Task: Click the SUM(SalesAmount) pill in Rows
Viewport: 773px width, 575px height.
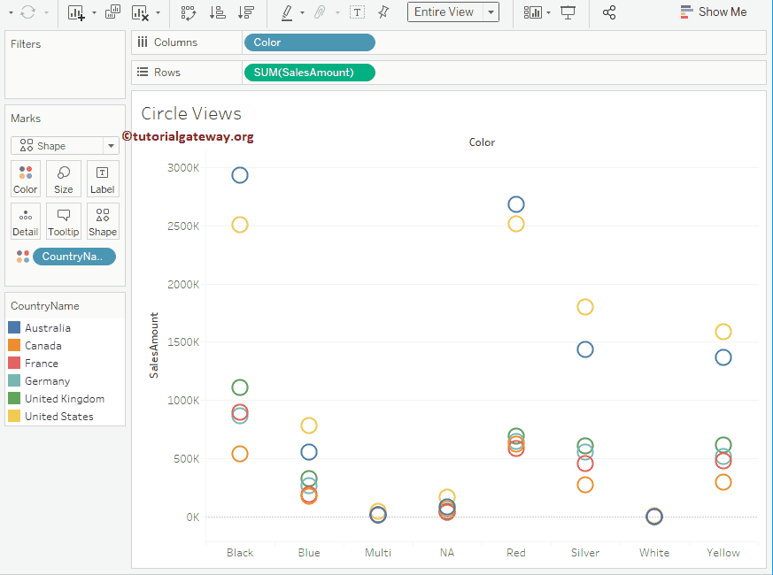Action: pyautogui.click(x=309, y=73)
